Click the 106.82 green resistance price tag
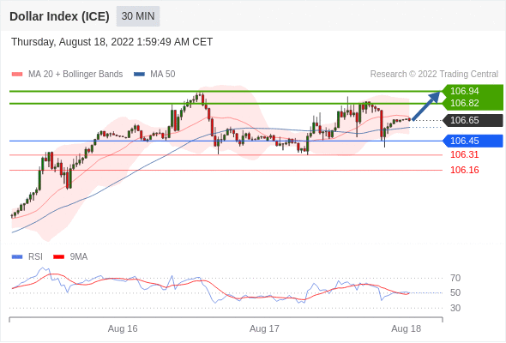The width and height of the screenshot is (506, 343). [x=464, y=103]
